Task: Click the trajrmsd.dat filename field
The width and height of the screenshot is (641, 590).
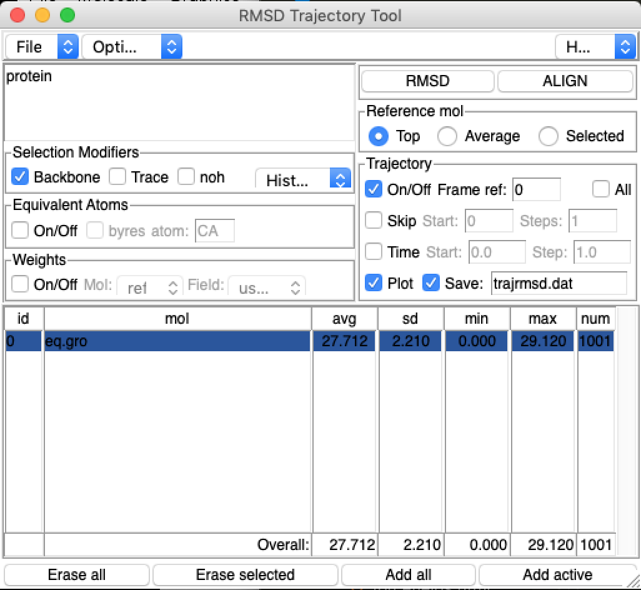Action: coord(558,283)
